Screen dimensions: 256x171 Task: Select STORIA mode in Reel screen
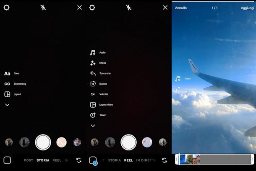pyautogui.click(x=115, y=161)
